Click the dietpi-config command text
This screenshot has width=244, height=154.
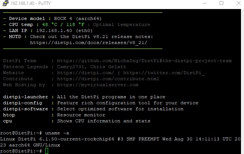23,103
